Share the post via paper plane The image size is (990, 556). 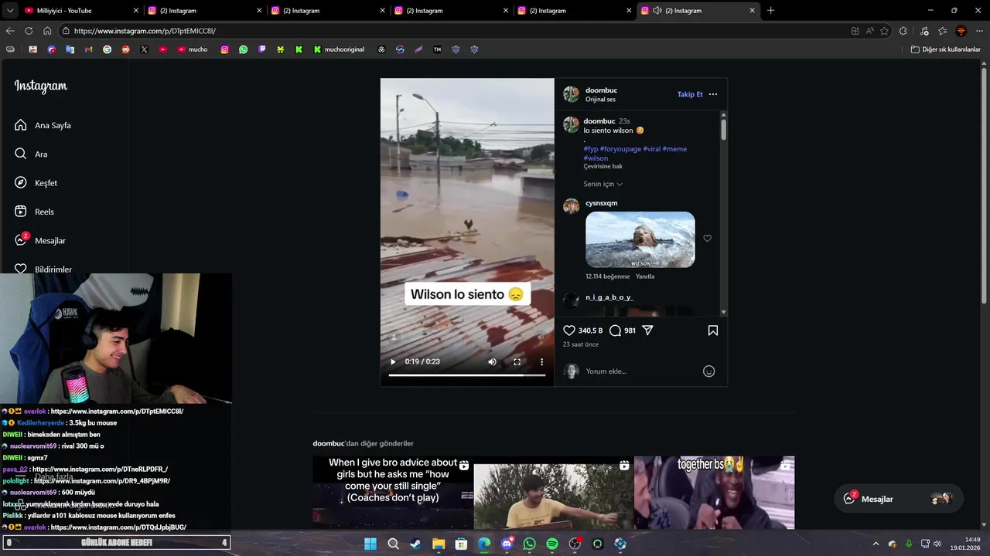pyautogui.click(x=647, y=331)
